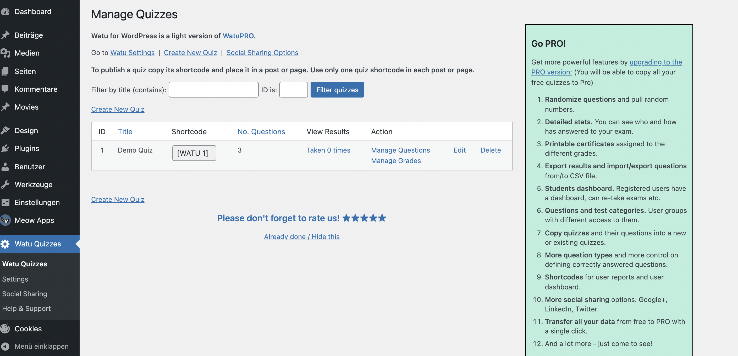Click Manage Questions for Demo Quiz
This screenshot has width=738, height=356.
coord(400,150)
